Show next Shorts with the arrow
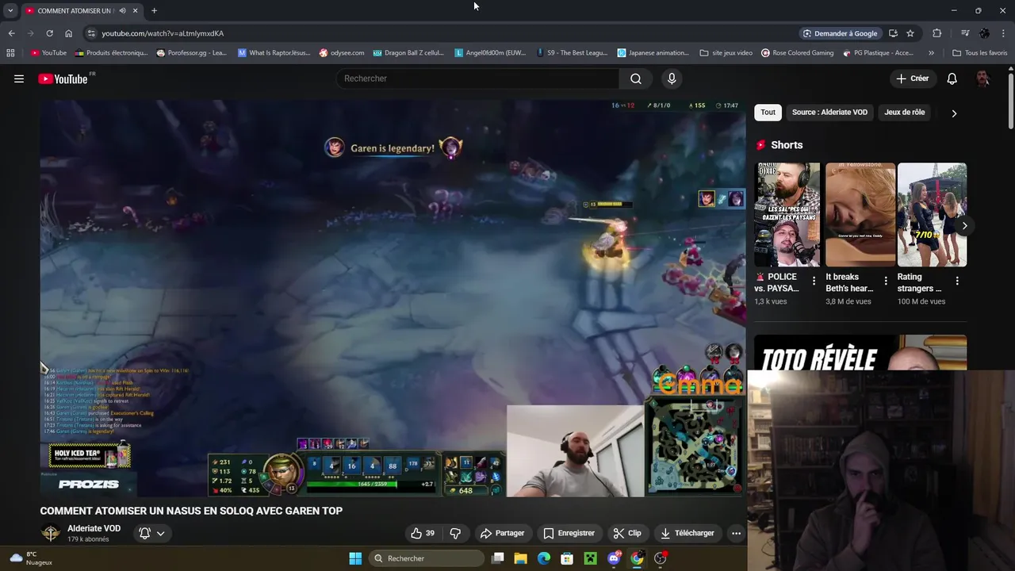The image size is (1015, 571). [x=964, y=226]
